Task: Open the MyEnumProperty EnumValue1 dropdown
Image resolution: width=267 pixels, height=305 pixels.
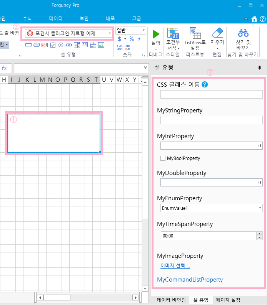Action: click(260, 208)
